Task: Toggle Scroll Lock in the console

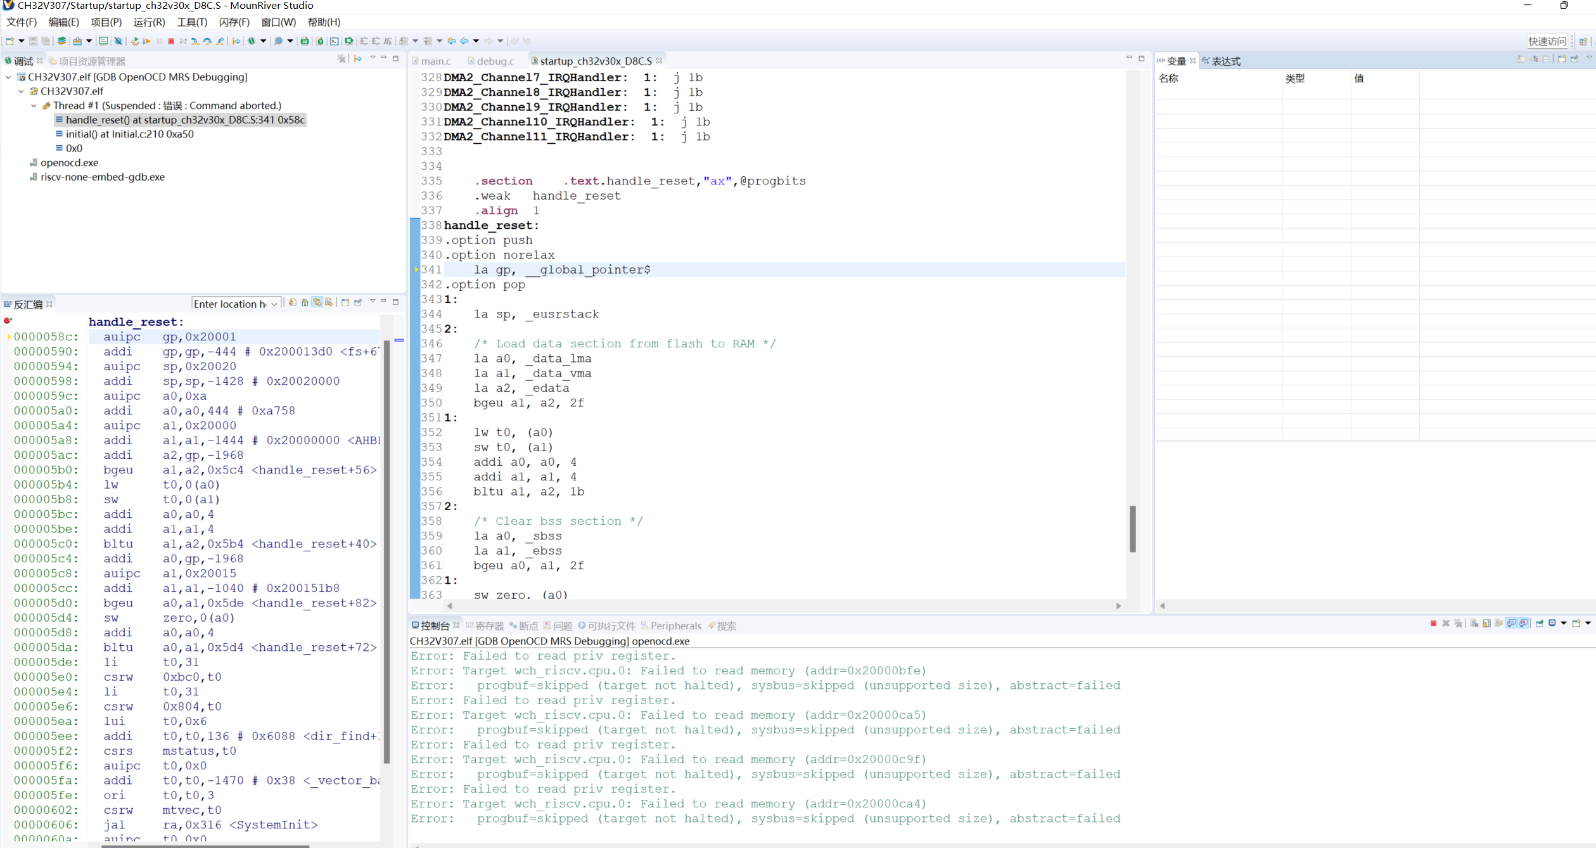Action: (x=1486, y=623)
